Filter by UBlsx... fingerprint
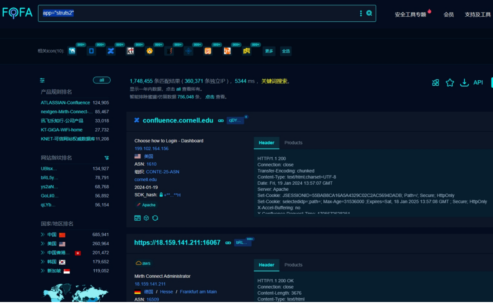 coord(49,169)
